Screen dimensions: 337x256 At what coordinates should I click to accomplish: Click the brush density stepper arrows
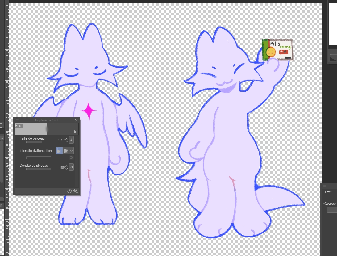pyautogui.click(x=67, y=167)
